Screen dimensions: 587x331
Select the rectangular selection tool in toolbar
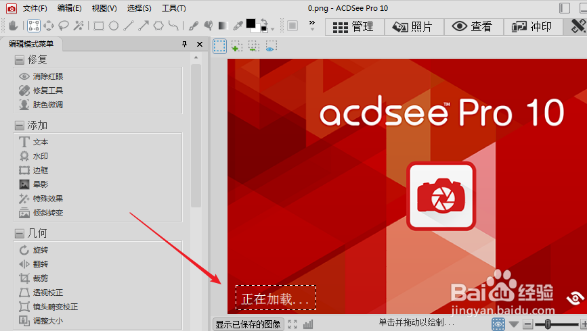(34, 26)
